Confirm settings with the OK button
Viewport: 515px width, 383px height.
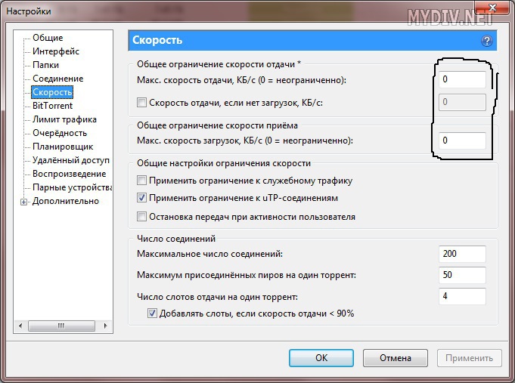tap(321, 358)
